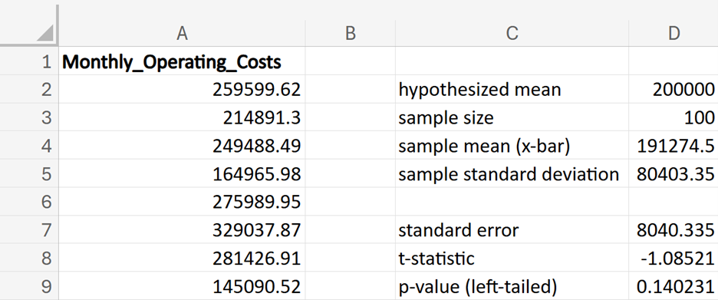Select the standard error value cell
The height and width of the screenshot is (300, 718).
[674, 230]
